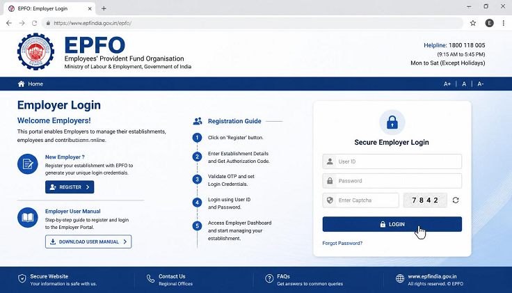The width and height of the screenshot is (512, 293).
Task: Decrease font size with A-
Action: coord(480,84)
